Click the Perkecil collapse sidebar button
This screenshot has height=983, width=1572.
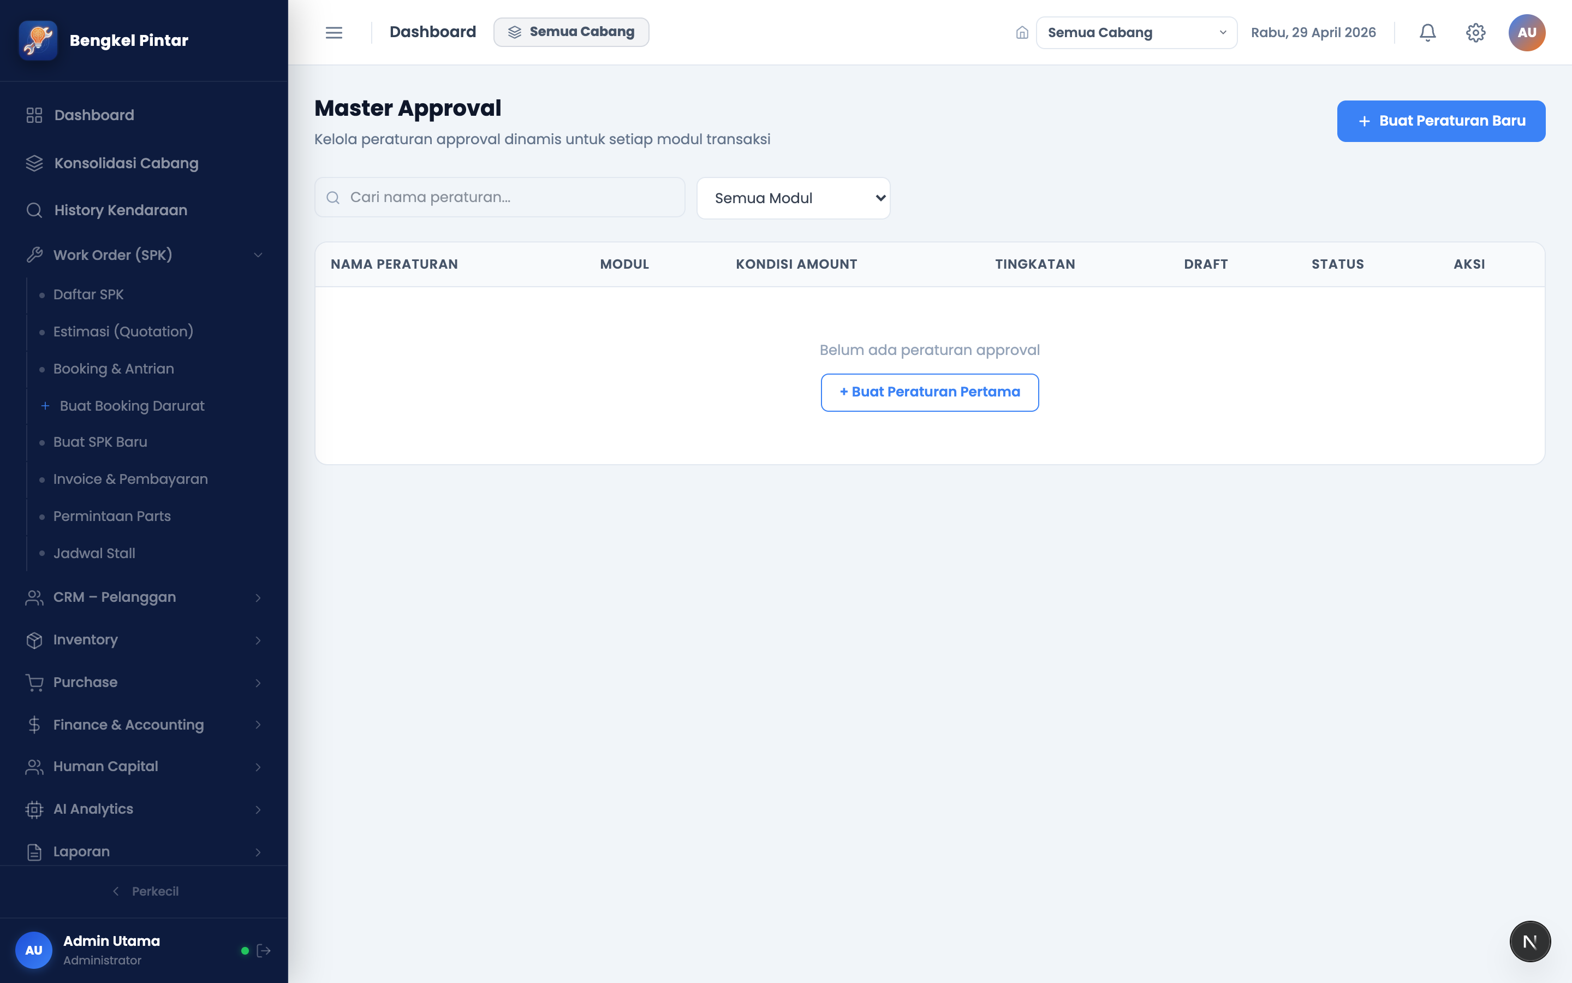(145, 891)
